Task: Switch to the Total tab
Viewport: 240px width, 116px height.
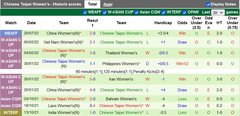Action: 92,4
